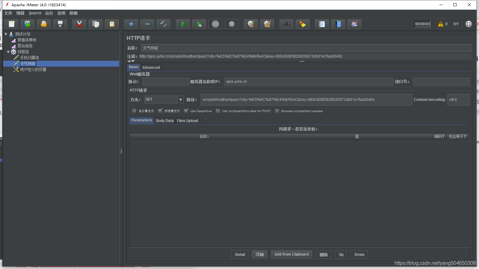Save the test plan via disk icon
The image size is (479, 269).
60,24
